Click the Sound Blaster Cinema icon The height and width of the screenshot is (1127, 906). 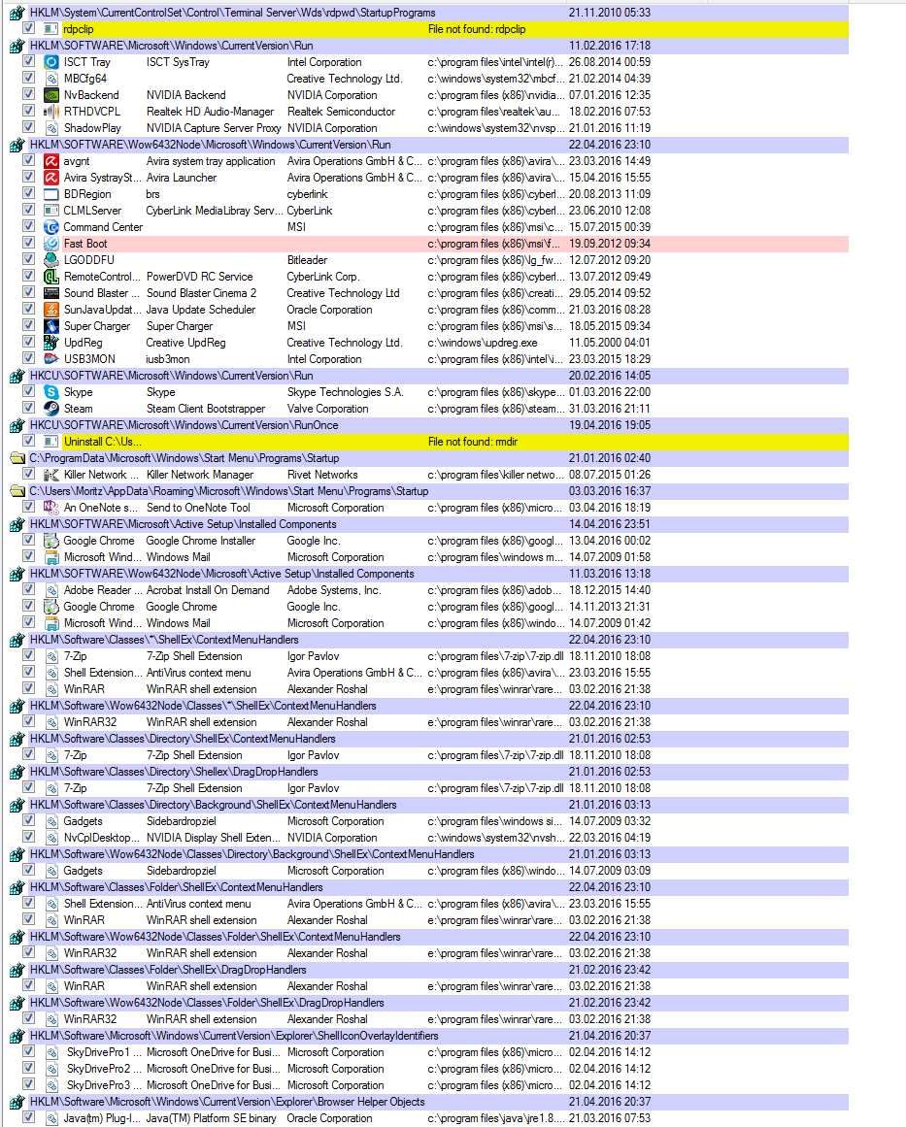[51, 293]
